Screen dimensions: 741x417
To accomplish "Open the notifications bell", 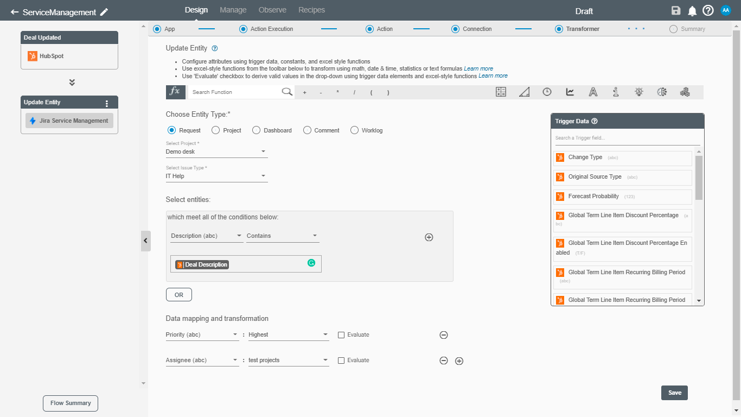I will [692, 11].
